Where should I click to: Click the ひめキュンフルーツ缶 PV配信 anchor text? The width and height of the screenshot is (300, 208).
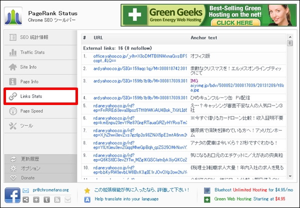point(220,98)
